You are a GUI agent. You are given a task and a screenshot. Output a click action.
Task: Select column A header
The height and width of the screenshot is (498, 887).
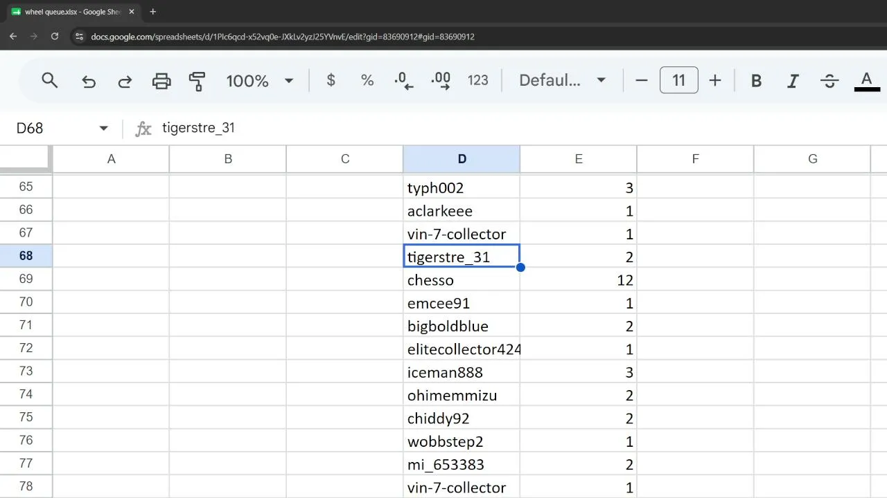point(111,159)
